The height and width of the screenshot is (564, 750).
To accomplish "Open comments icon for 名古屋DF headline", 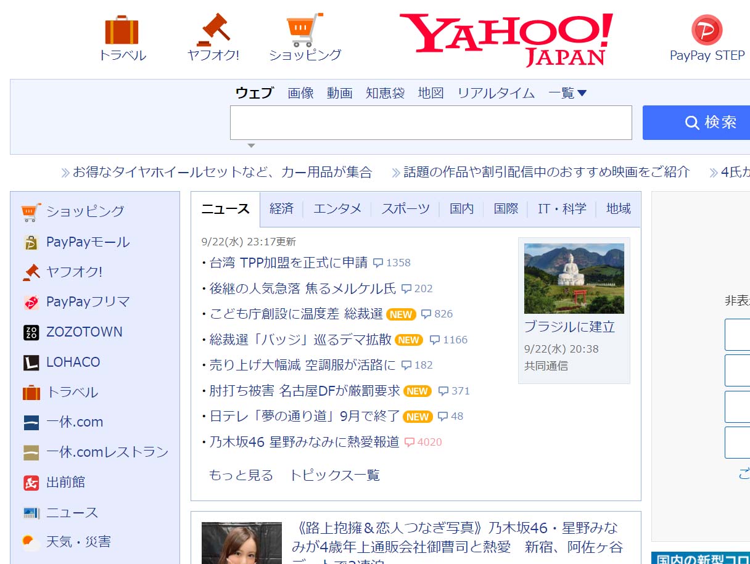I will click(443, 391).
